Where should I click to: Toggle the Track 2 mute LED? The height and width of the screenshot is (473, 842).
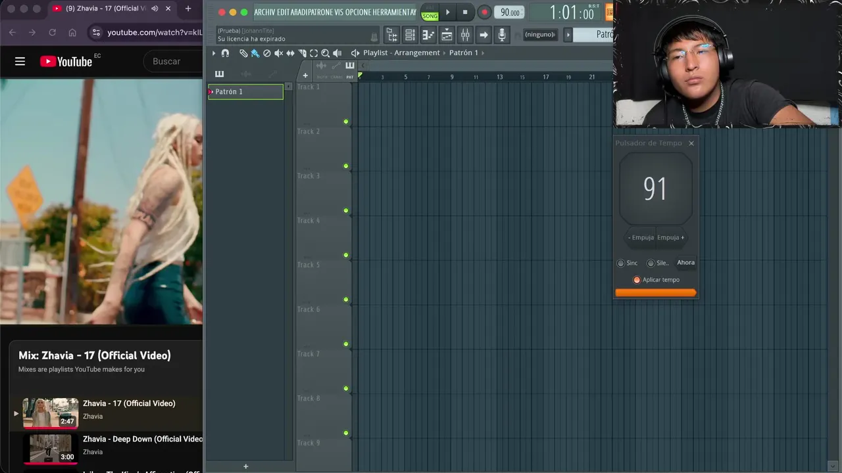pos(346,166)
